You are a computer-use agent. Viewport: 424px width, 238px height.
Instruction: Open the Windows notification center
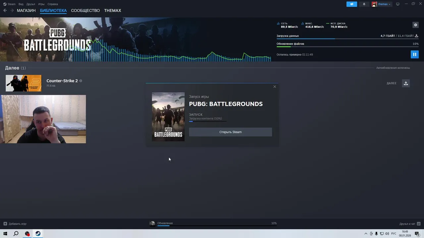(417, 234)
